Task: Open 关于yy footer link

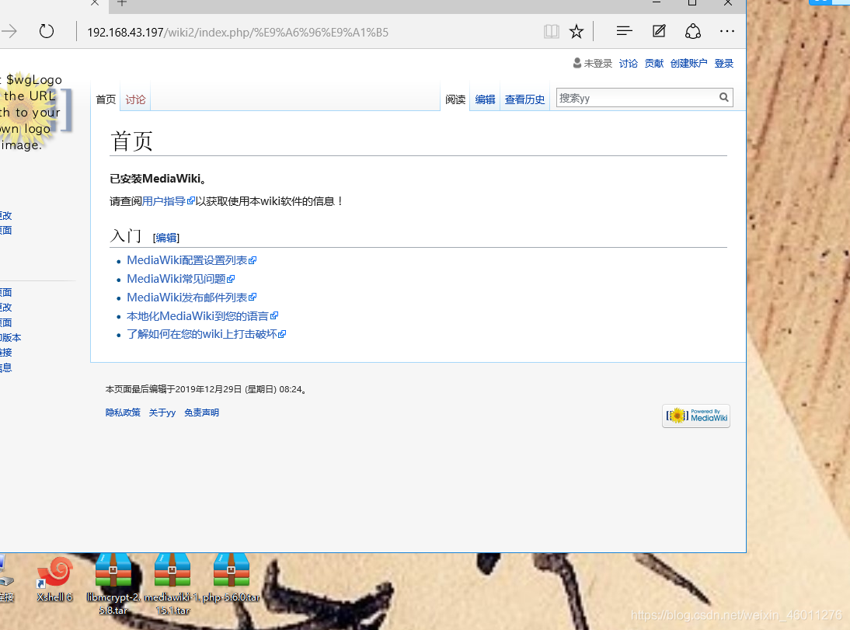Action: click(162, 412)
